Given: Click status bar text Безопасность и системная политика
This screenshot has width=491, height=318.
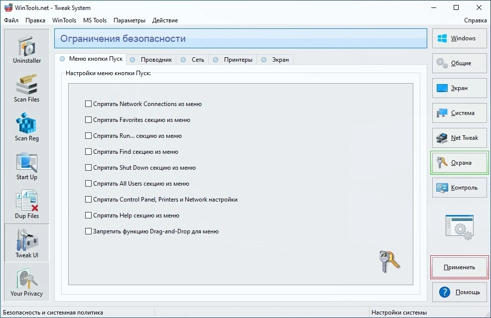Looking at the screenshot, I should pyautogui.click(x=53, y=313).
